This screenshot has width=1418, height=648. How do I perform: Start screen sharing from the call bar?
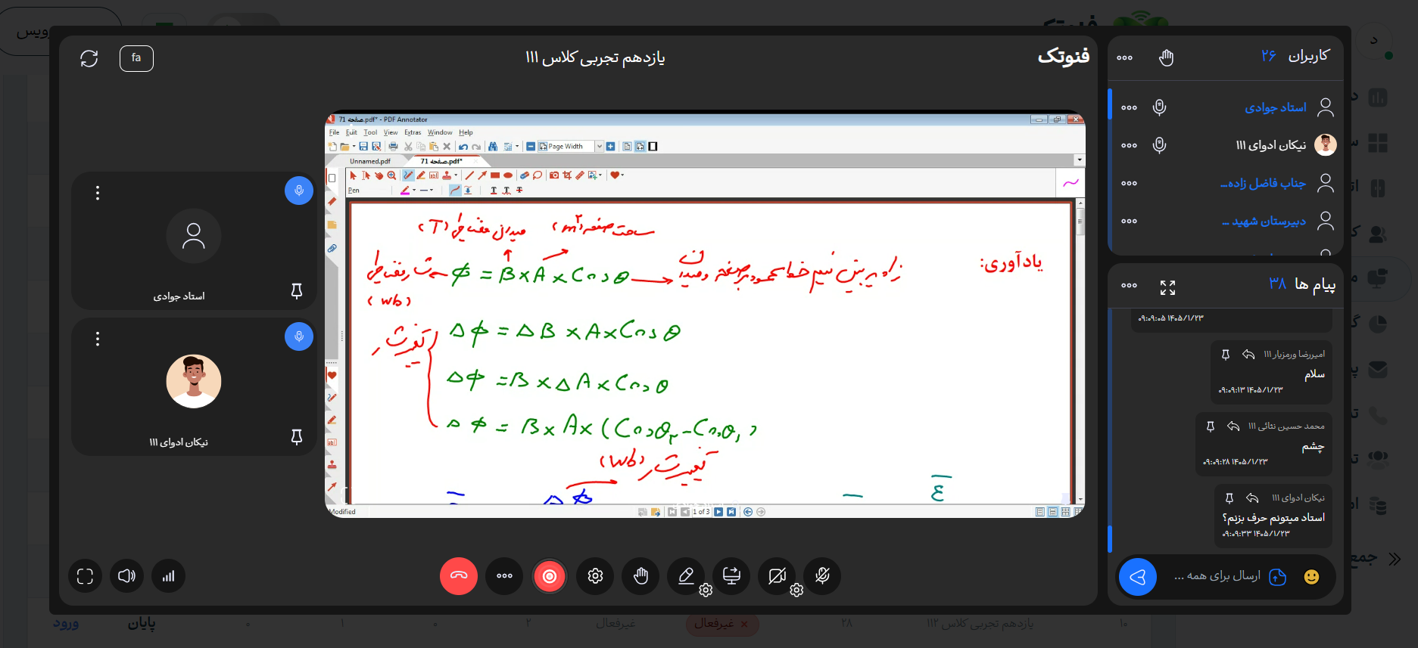(731, 576)
